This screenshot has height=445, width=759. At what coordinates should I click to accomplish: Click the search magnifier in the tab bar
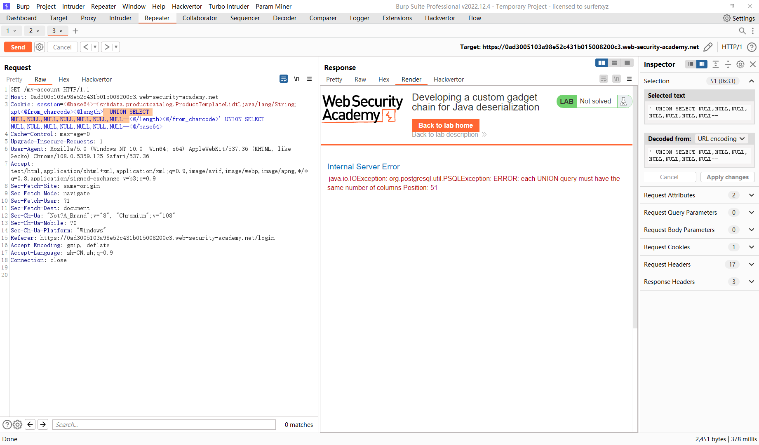pyautogui.click(x=742, y=31)
